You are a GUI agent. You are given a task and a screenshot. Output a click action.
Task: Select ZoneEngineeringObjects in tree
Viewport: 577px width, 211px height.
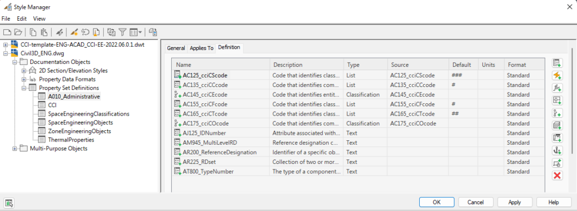(x=79, y=131)
